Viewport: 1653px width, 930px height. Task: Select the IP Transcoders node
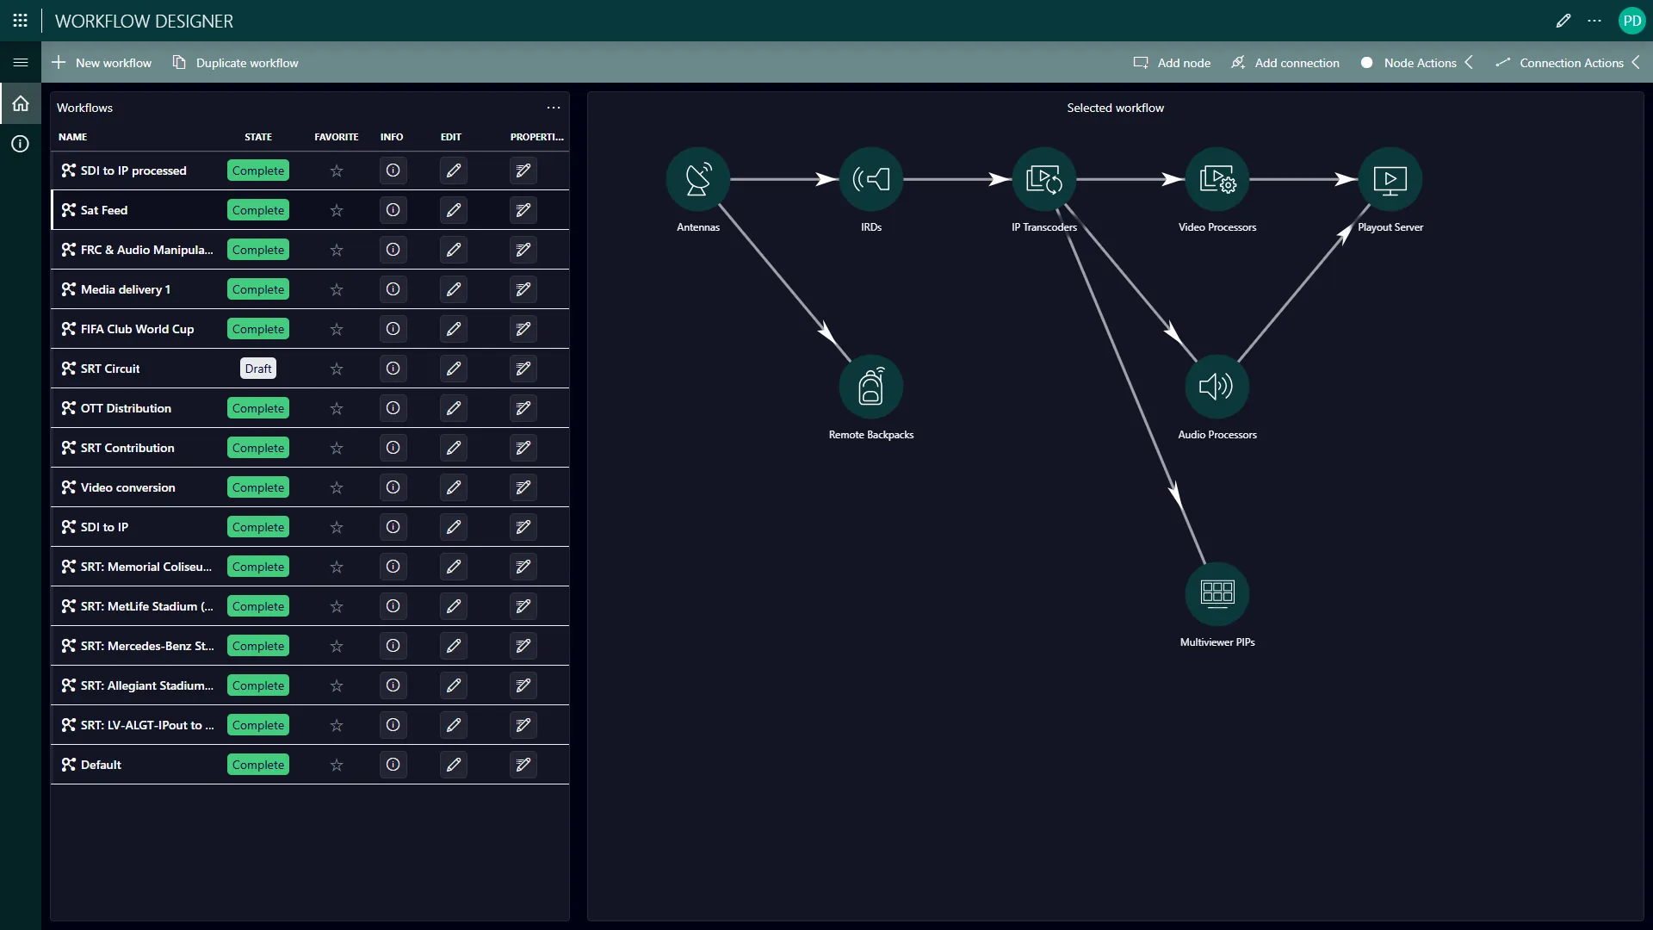coord(1044,179)
